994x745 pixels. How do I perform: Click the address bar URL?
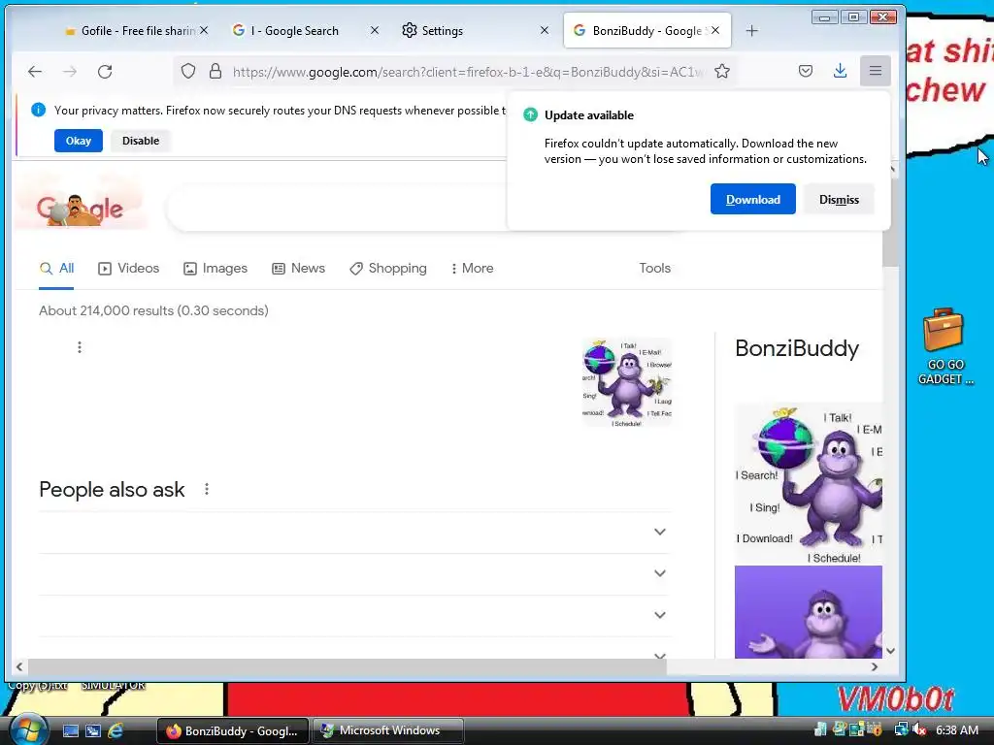pyautogui.click(x=468, y=72)
